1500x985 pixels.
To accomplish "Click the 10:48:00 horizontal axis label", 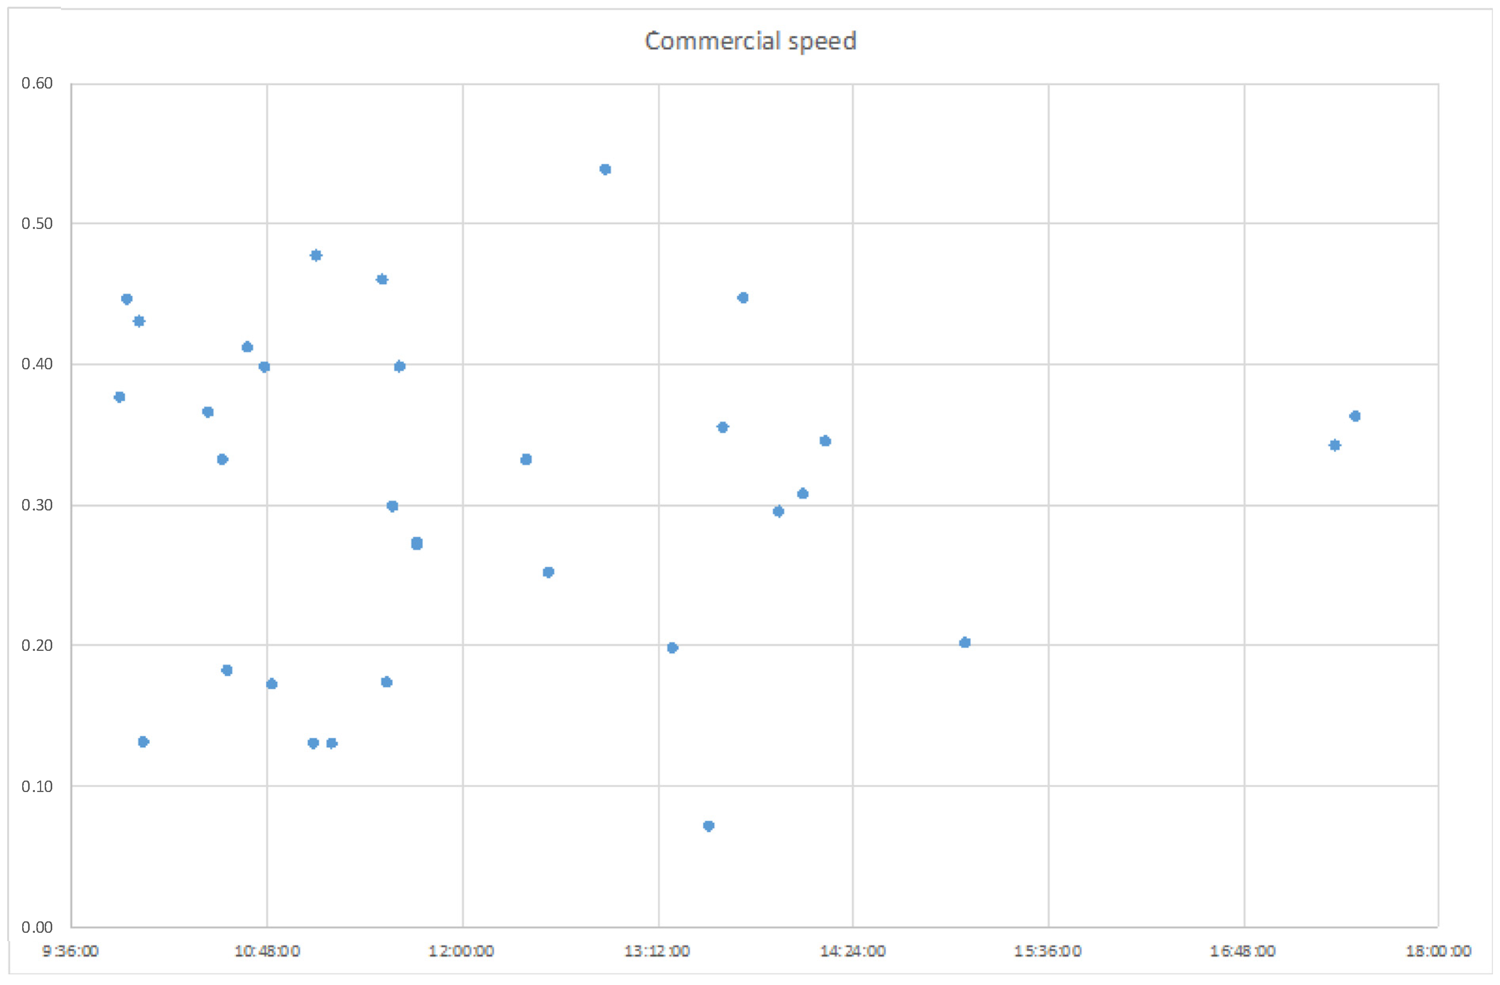I will [x=267, y=952].
